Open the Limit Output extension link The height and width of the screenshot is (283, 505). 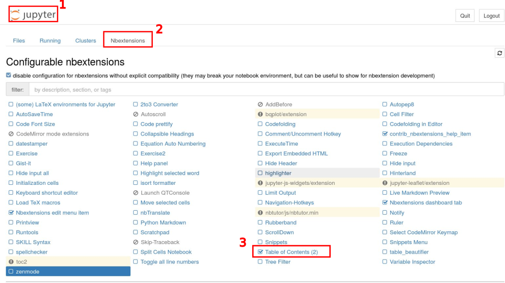pos(280,193)
